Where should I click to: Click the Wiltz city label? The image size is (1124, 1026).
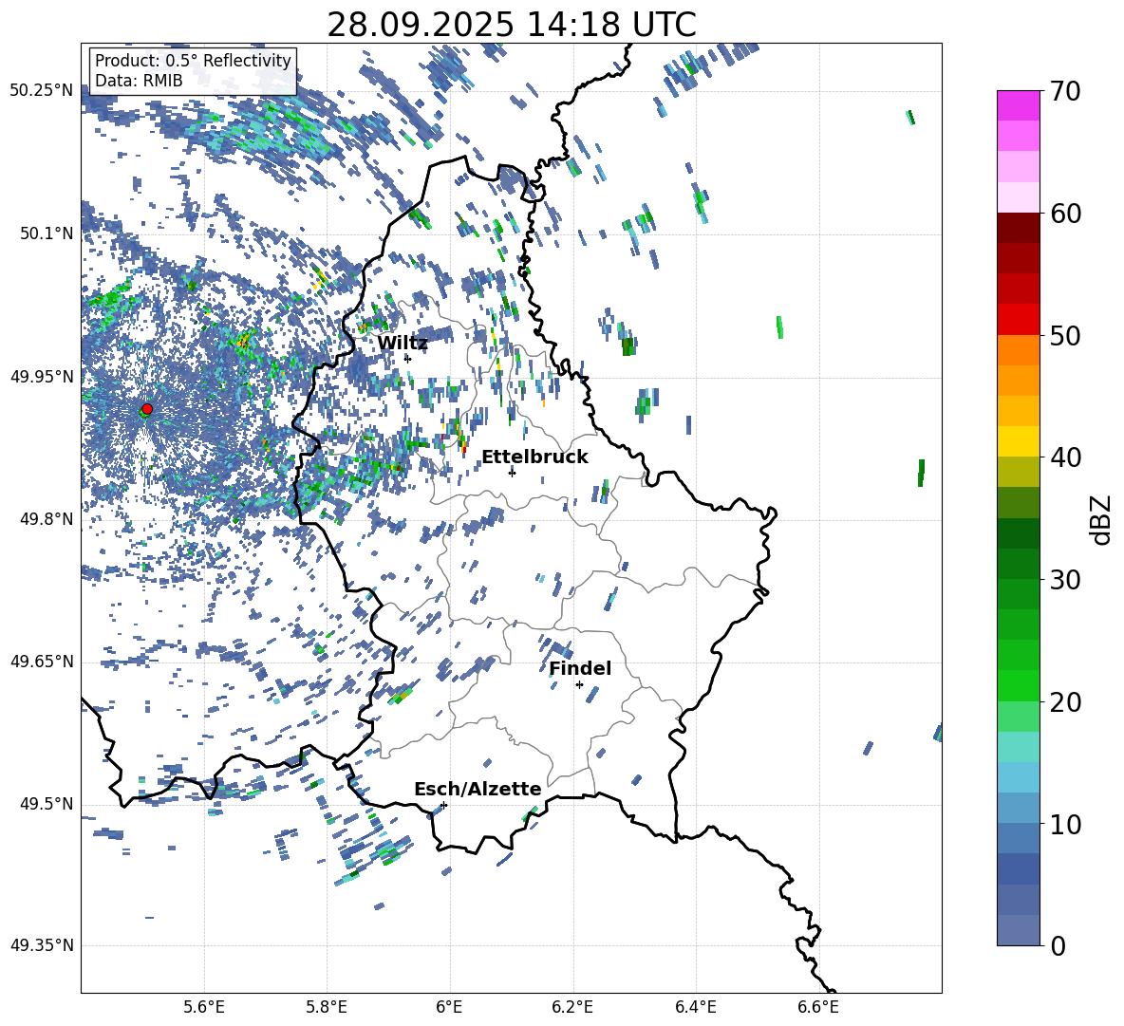[x=403, y=344]
